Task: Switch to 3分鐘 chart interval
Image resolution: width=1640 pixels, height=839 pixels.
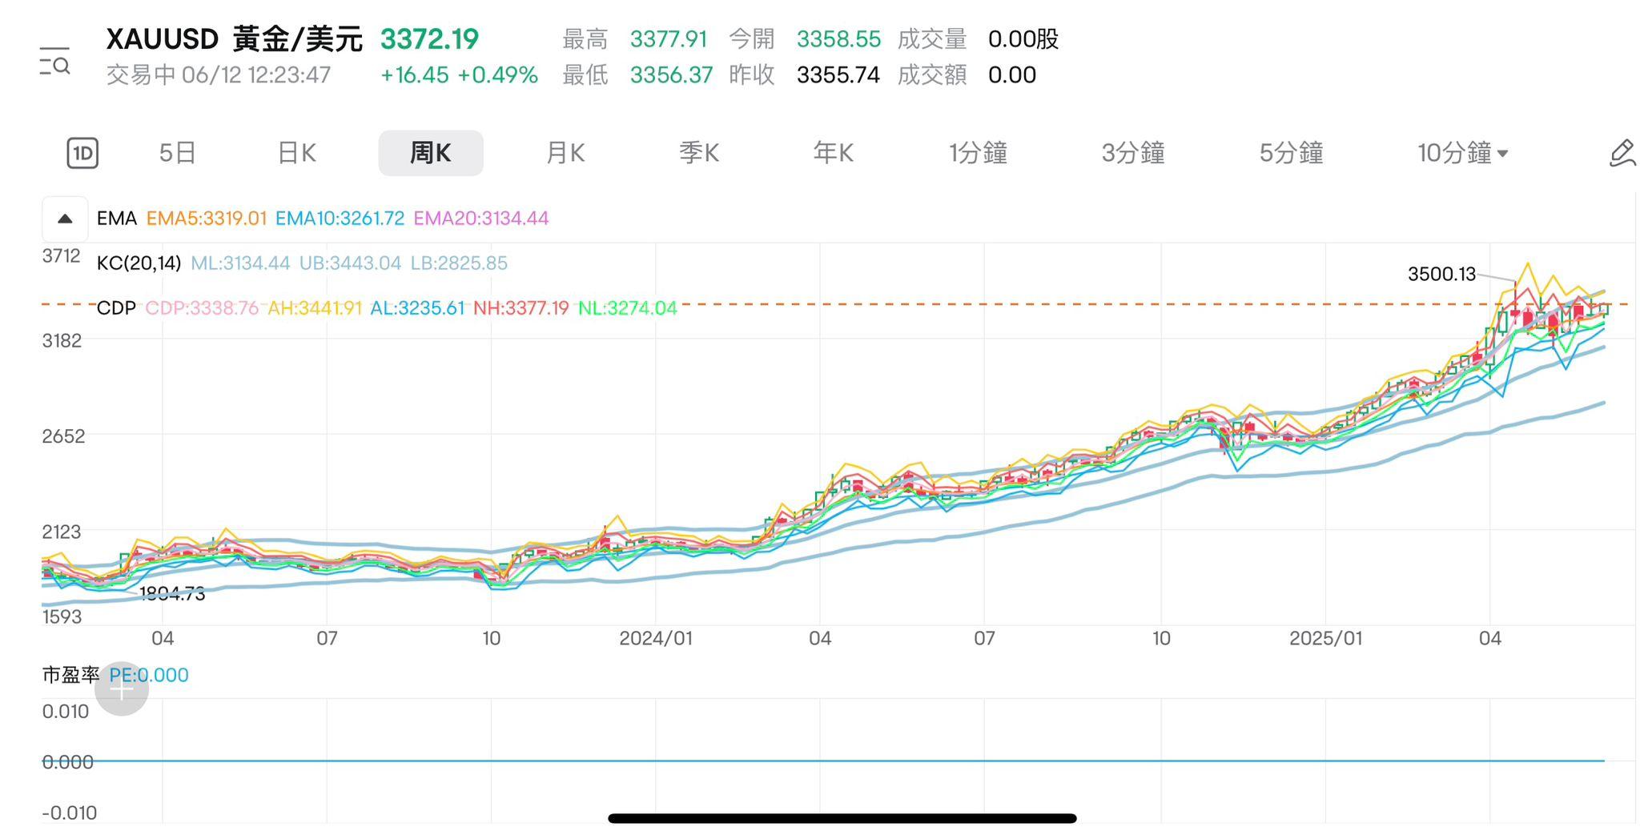Action: [1132, 153]
